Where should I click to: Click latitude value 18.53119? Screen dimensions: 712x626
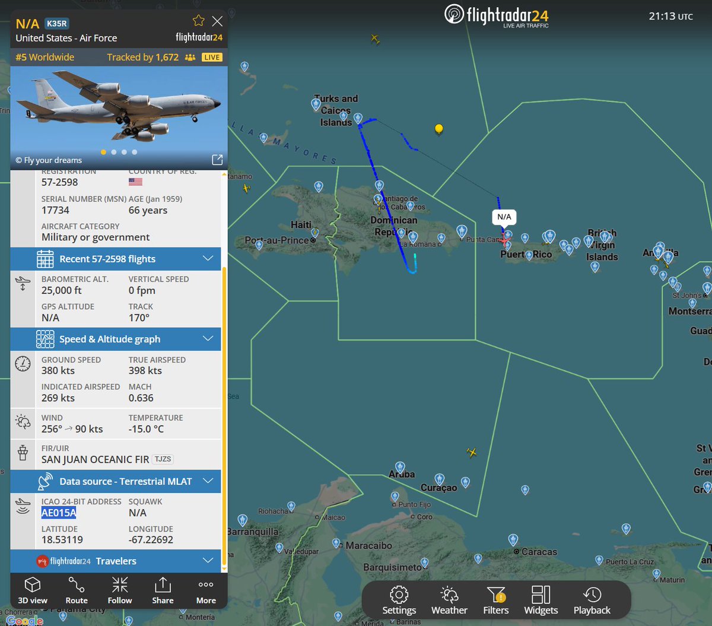(x=62, y=540)
